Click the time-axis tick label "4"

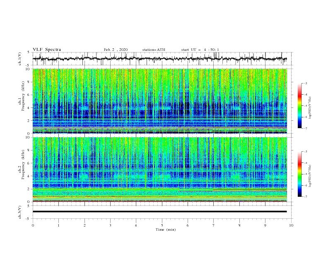(136, 225)
